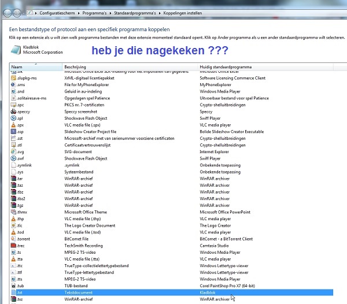Select the .ssp slideshow icon

pos(13,132)
